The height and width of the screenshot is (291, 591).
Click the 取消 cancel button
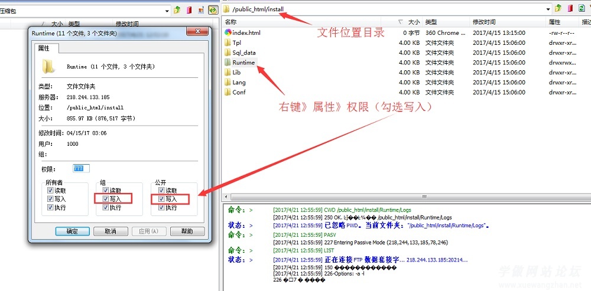(x=109, y=231)
